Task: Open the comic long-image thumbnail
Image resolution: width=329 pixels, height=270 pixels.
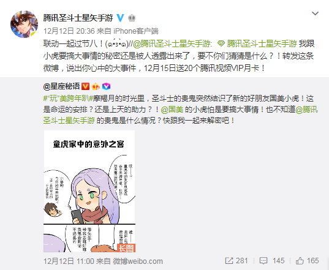Action: 89,191
